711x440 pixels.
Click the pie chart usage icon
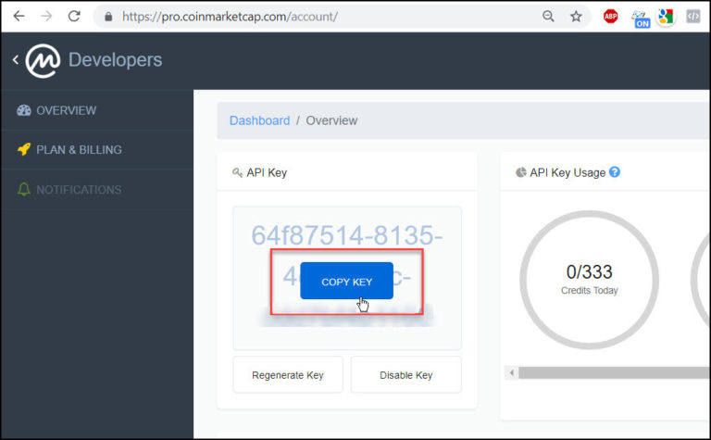click(x=521, y=172)
